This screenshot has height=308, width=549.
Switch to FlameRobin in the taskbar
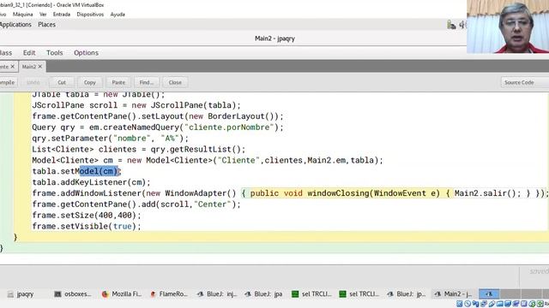[x=169, y=294]
